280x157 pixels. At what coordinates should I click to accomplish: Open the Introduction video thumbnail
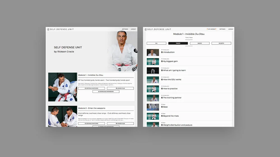tap(153, 52)
